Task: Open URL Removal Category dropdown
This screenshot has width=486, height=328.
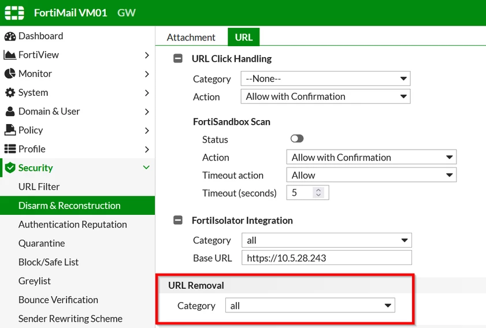Action: tap(310, 305)
